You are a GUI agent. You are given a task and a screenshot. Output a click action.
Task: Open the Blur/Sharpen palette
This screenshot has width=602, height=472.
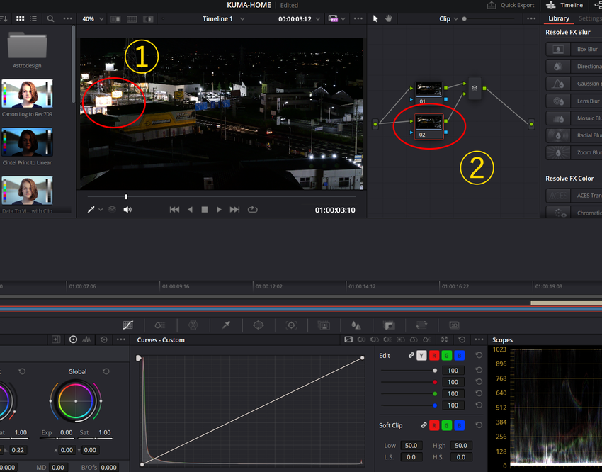(x=356, y=325)
